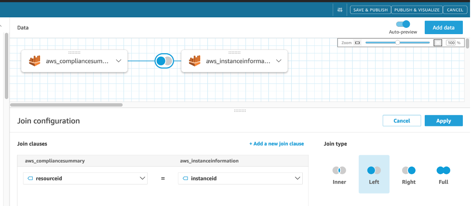The image size is (471, 206).
Task: Select the Inner join type
Action: coord(339,175)
